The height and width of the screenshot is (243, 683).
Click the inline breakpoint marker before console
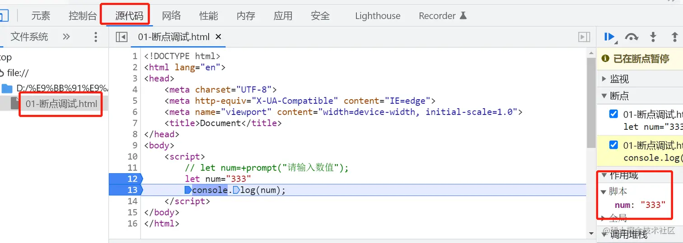pyautogui.click(x=188, y=190)
